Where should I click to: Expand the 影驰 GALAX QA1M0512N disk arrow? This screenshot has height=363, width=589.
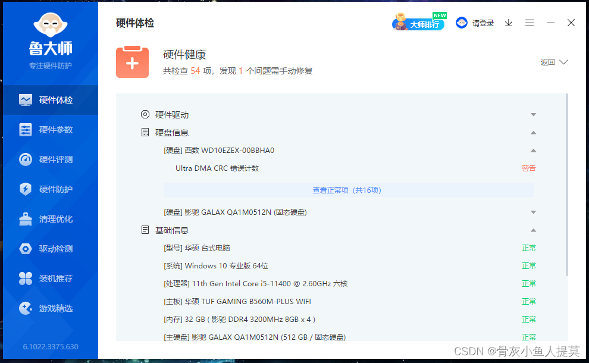[x=534, y=212]
